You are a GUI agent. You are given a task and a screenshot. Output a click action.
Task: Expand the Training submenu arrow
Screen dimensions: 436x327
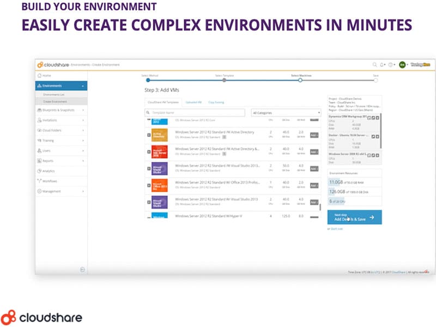[x=83, y=141]
